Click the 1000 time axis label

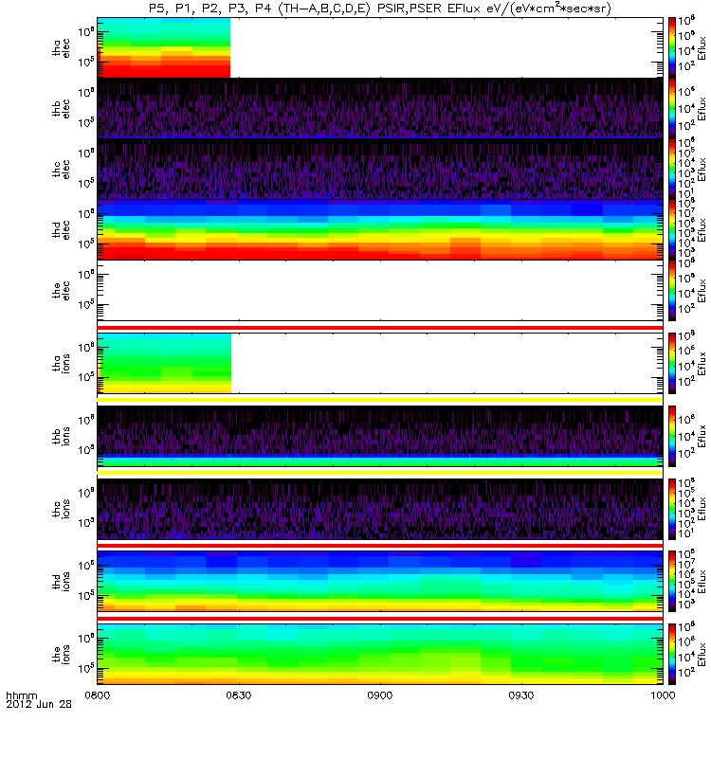click(663, 695)
